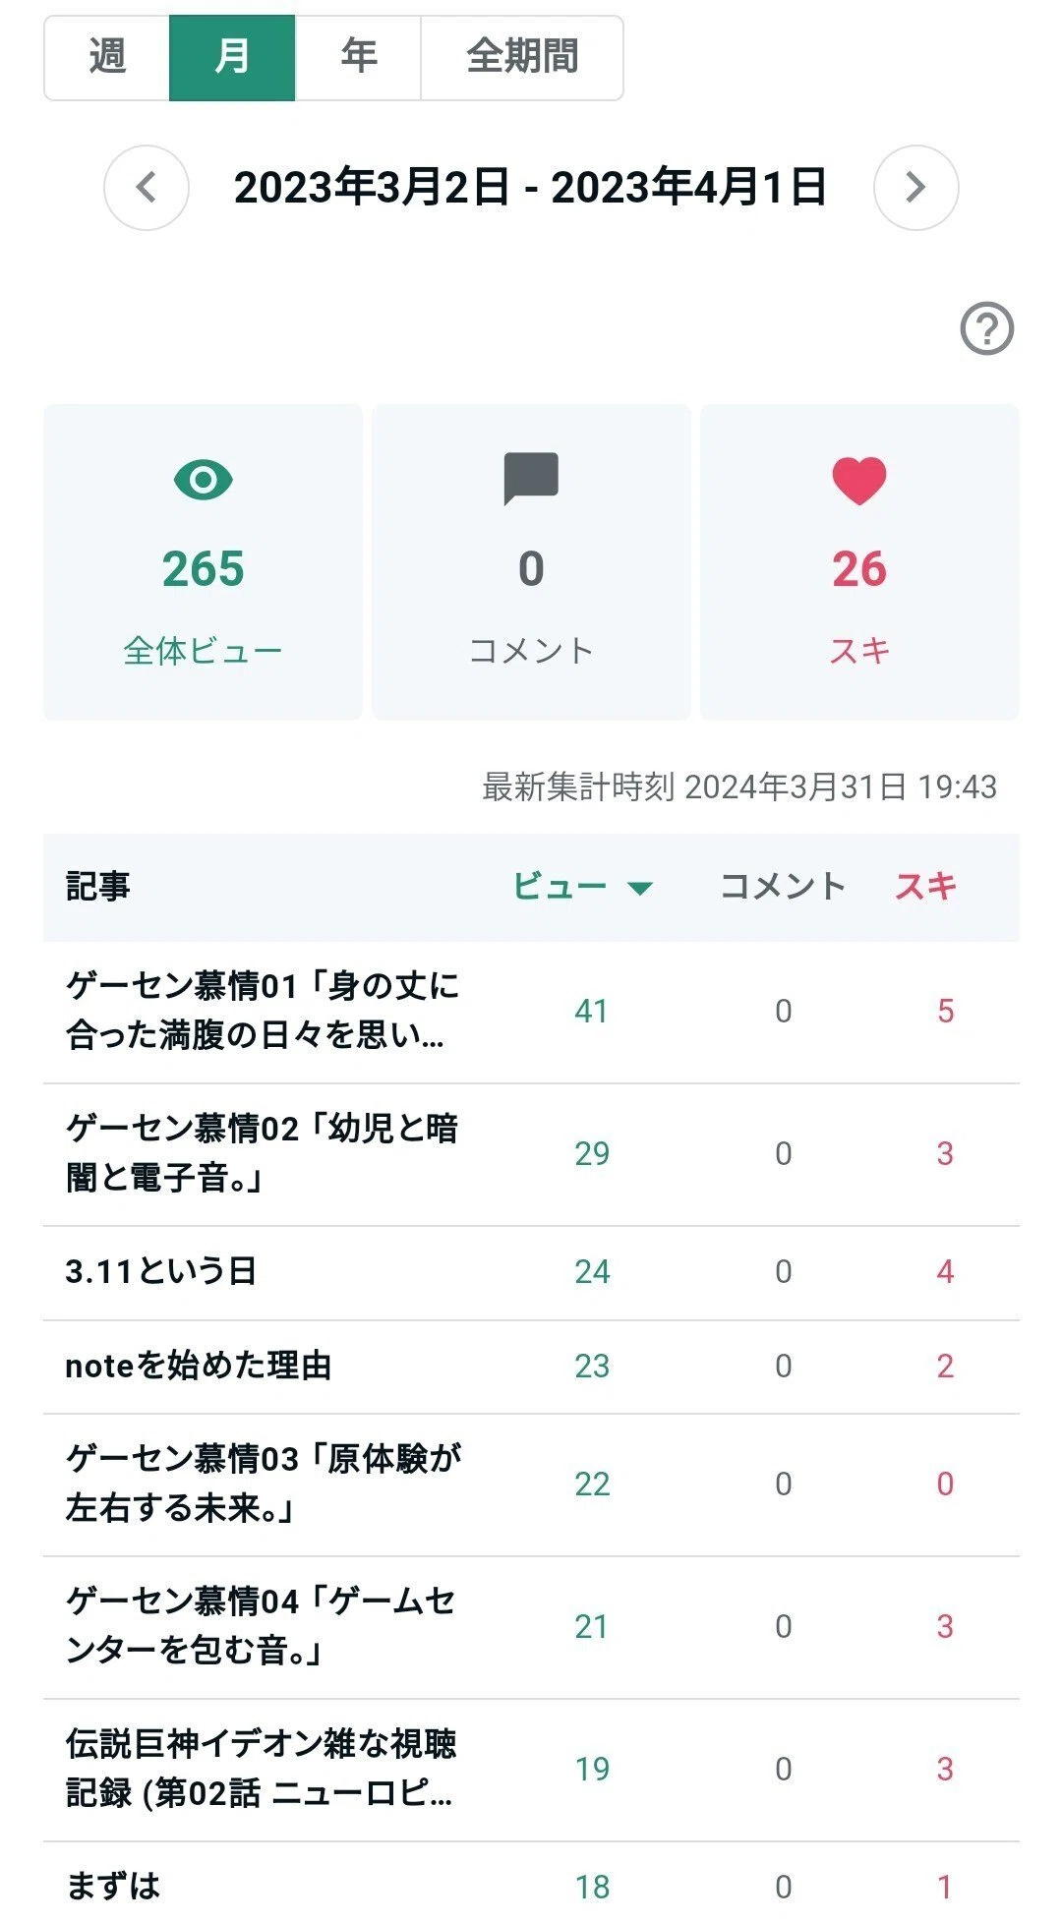Select the 月 period tab

point(232,58)
